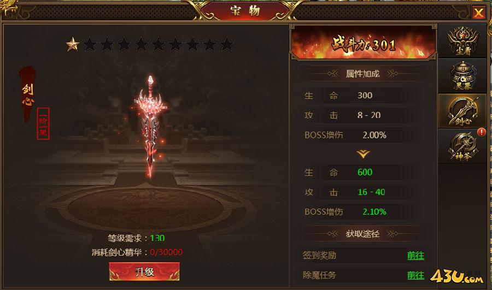Select the 剑心 sword treasure icon
The image size is (492, 290).
point(462,111)
